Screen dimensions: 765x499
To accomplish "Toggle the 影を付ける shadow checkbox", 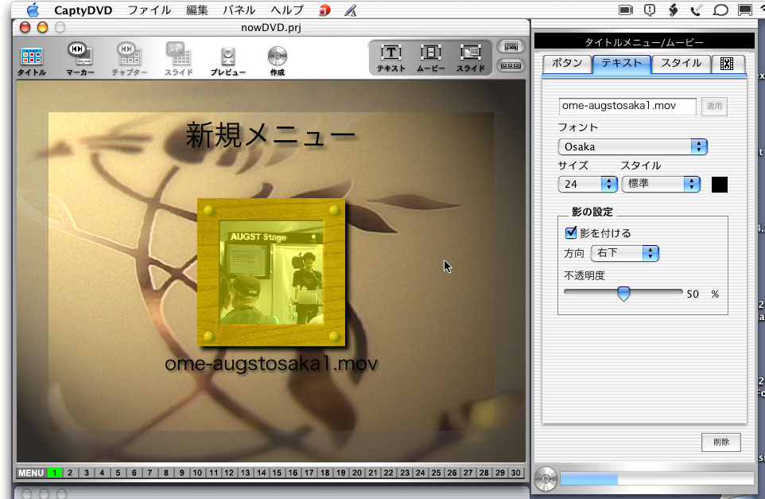I will pos(570,233).
